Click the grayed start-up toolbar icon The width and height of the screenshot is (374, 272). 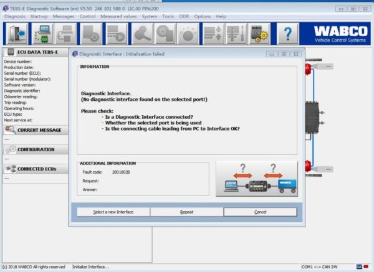coord(91,34)
